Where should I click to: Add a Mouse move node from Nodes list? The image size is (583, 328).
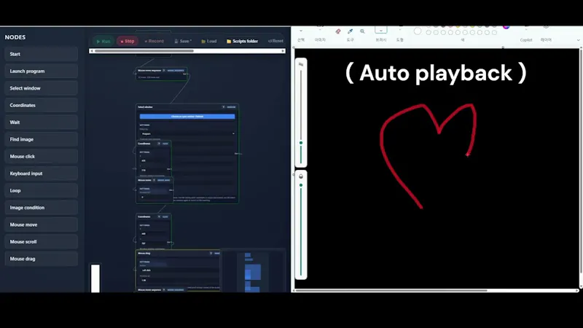pyautogui.click(x=42, y=225)
